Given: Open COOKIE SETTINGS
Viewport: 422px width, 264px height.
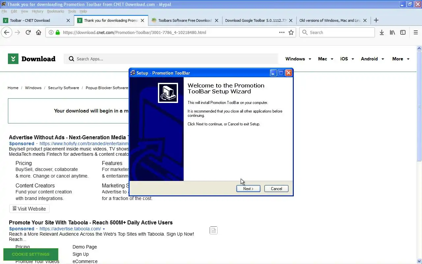Looking at the screenshot, I should pyautogui.click(x=31, y=254).
